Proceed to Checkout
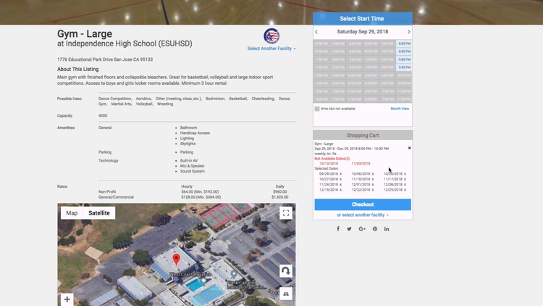This screenshot has height=306, width=543. (x=363, y=204)
